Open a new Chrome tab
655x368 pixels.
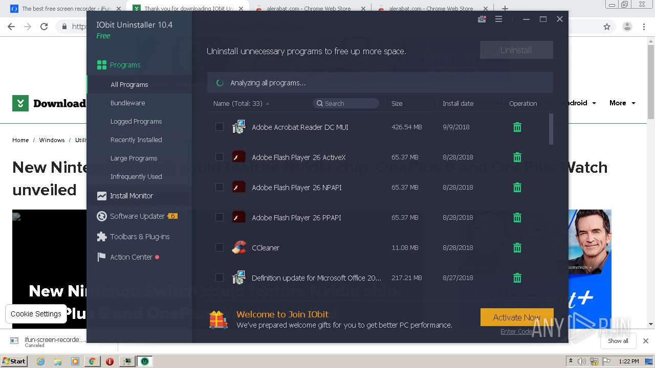point(505,9)
